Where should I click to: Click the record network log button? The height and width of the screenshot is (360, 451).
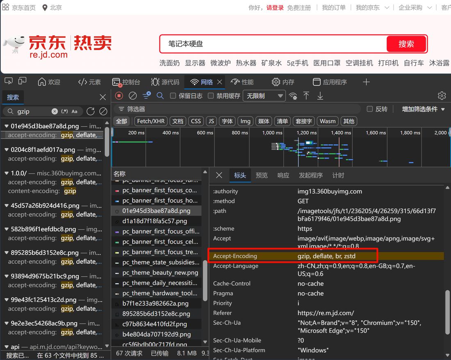119,96
